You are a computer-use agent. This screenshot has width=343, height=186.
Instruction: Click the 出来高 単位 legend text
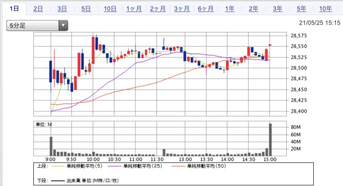(92, 181)
